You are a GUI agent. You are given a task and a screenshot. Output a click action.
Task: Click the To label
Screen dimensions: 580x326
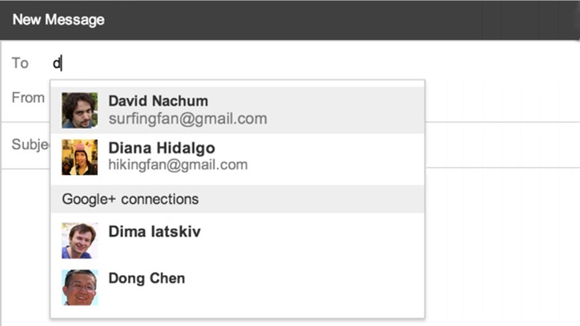20,63
